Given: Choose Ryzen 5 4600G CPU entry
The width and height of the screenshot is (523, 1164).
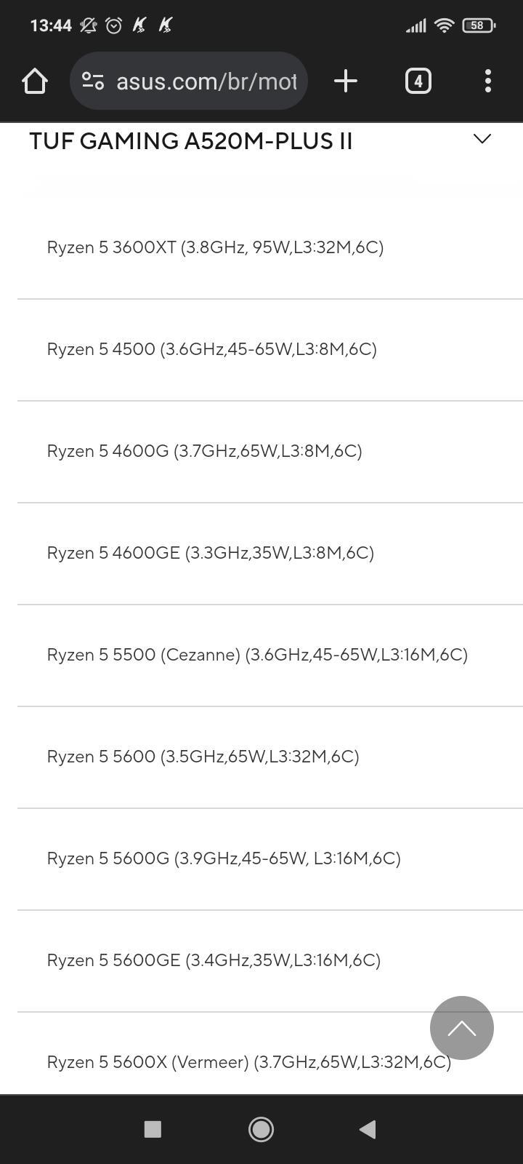Looking at the screenshot, I should coord(270,451).
